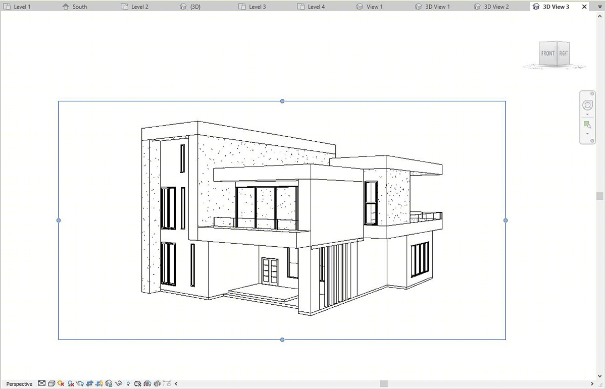Close the navigation bar with X button
This screenshot has width=606, height=389.
[592, 93]
